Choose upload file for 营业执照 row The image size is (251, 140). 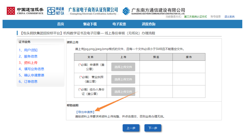click(x=123, y=79)
